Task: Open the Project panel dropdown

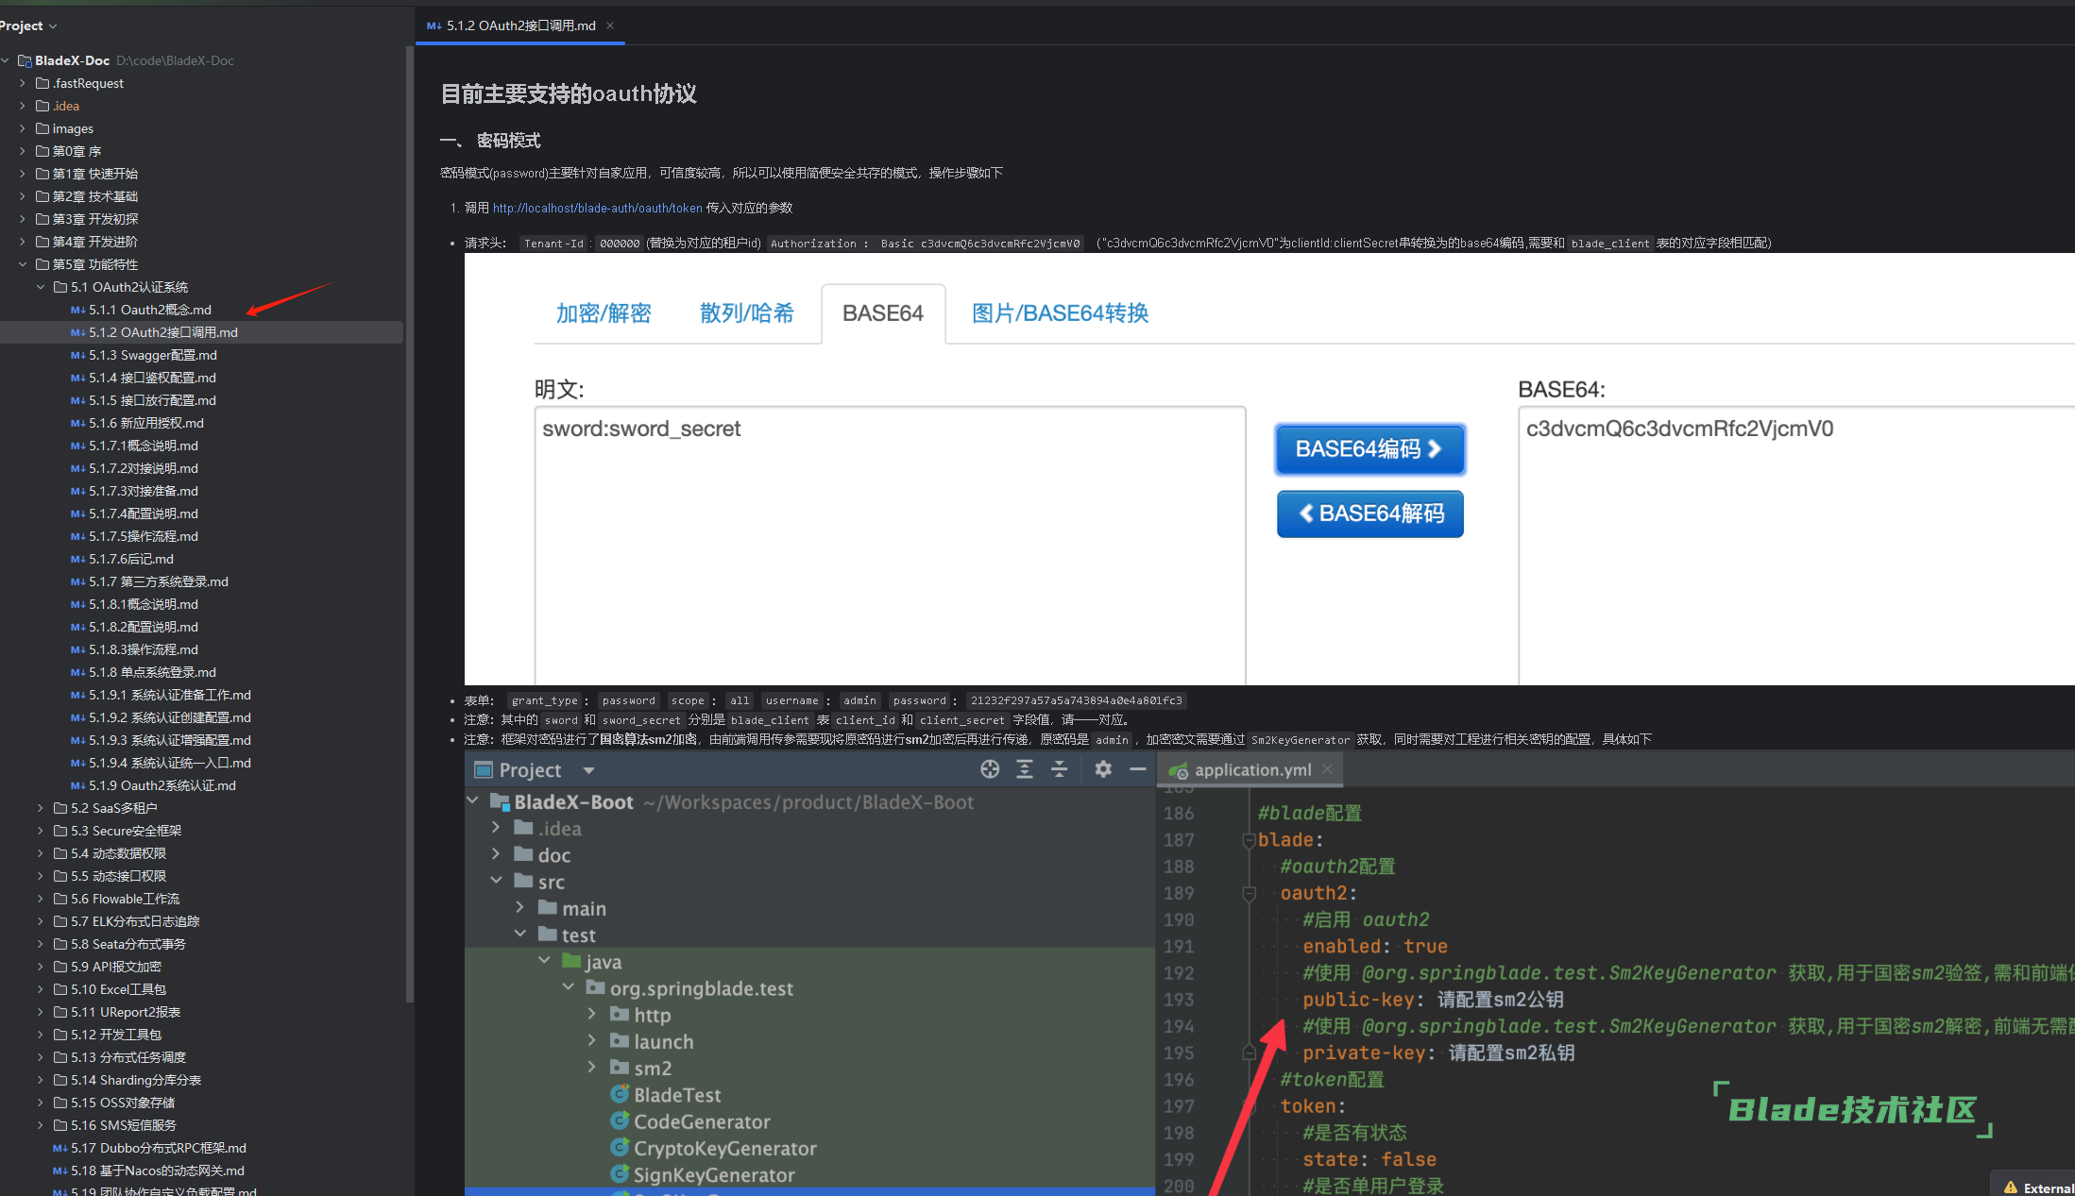Action: click(x=52, y=26)
